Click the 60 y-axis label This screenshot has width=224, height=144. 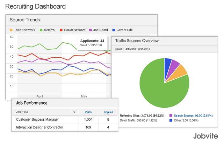tap(11, 37)
